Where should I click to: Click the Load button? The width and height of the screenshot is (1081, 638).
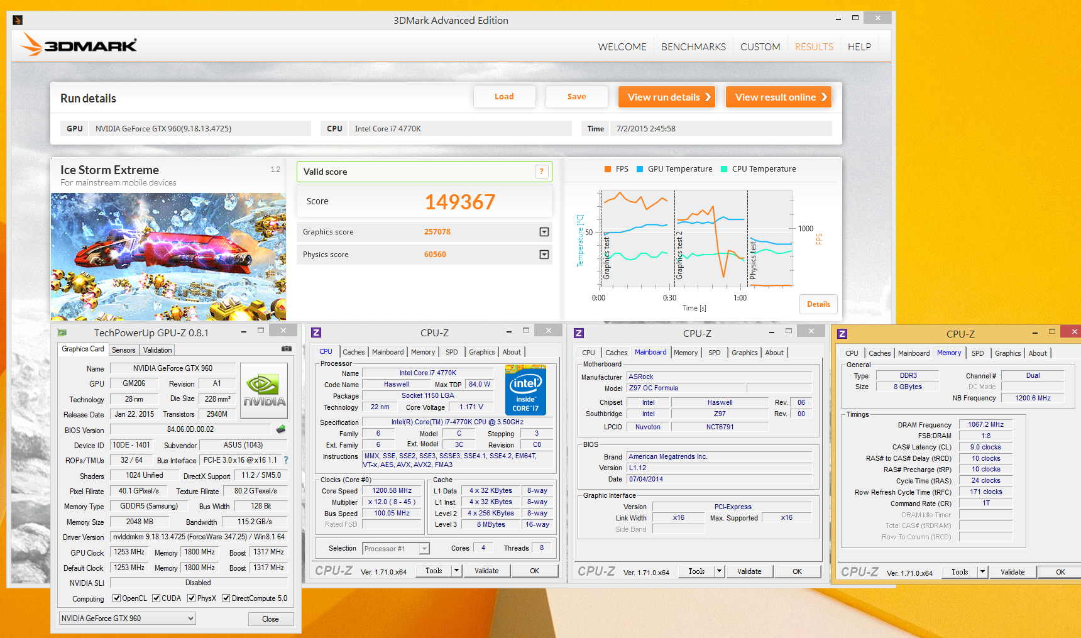(504, 97)
